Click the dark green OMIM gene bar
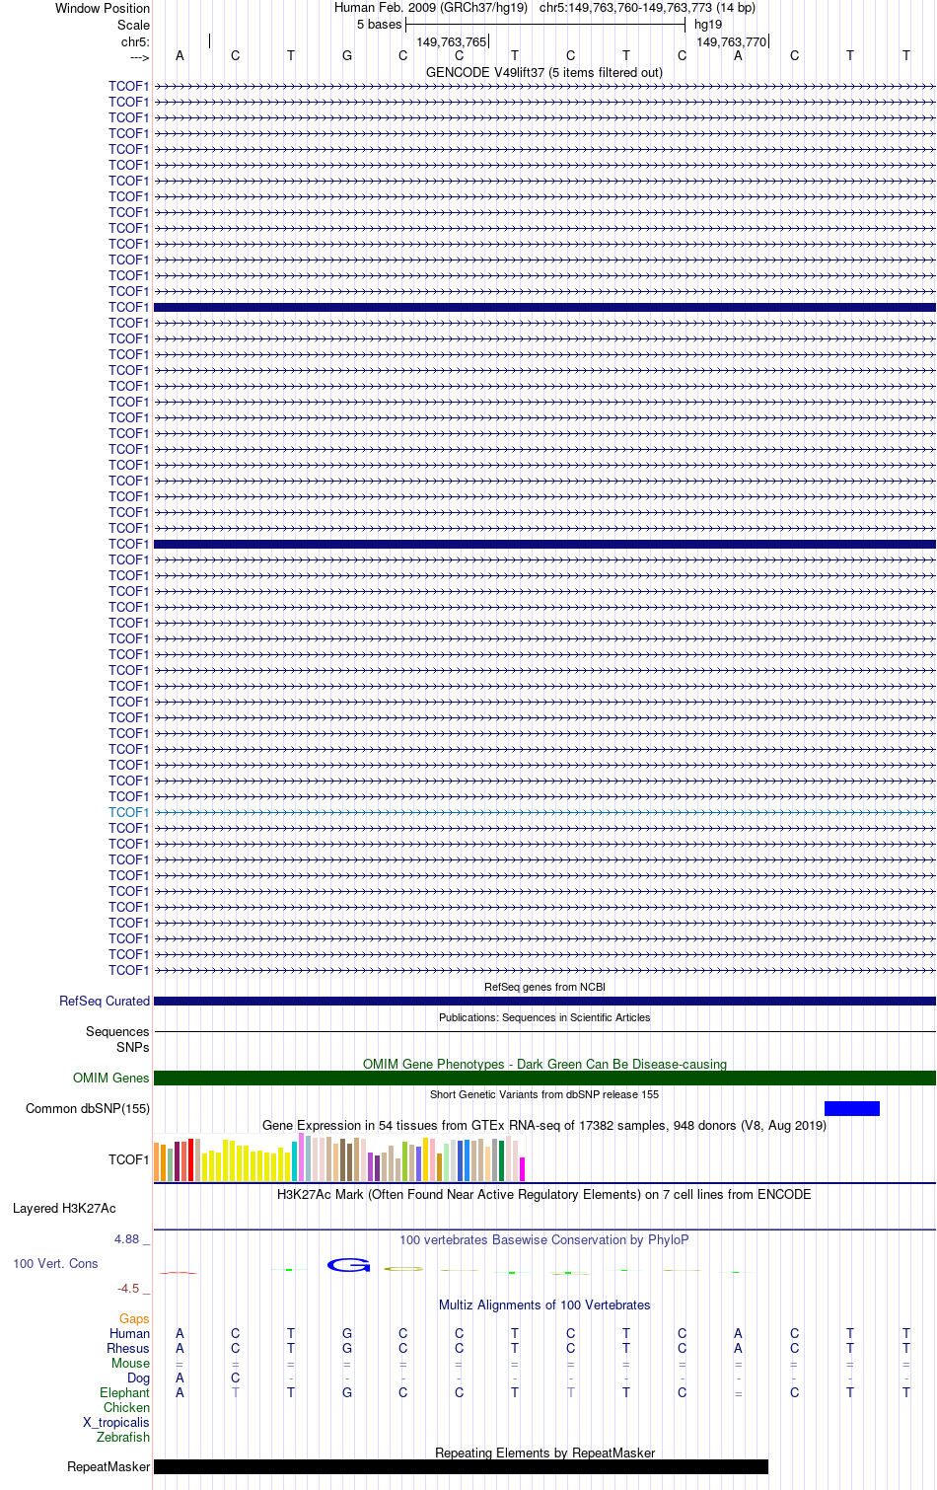The width and height of the screenshot is (937, 1490). [x=544, y=1078]
